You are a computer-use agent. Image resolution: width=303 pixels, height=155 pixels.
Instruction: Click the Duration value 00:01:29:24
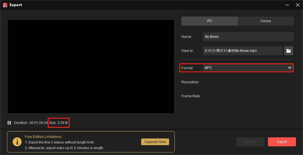tap(39, 123)
